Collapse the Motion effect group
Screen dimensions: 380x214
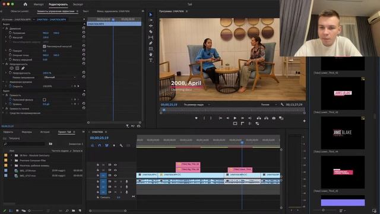click(4, 29)
